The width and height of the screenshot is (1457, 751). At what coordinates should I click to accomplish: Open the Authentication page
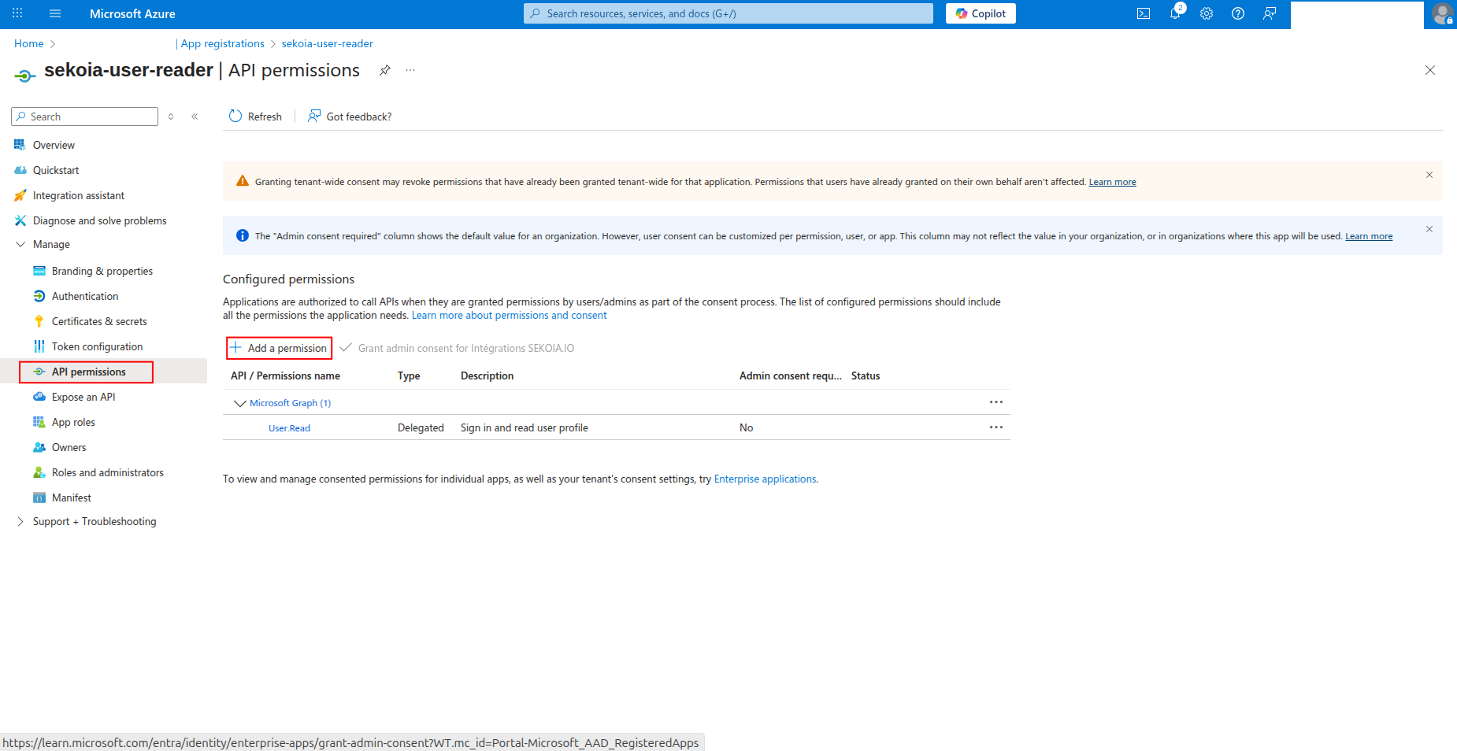(83, 296)
